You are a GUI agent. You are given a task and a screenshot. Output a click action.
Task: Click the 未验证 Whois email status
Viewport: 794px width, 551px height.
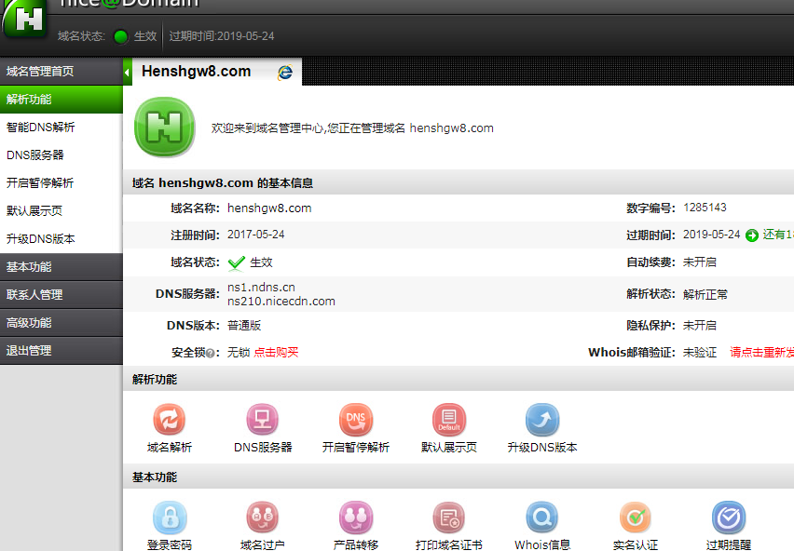tap(700, 353)
